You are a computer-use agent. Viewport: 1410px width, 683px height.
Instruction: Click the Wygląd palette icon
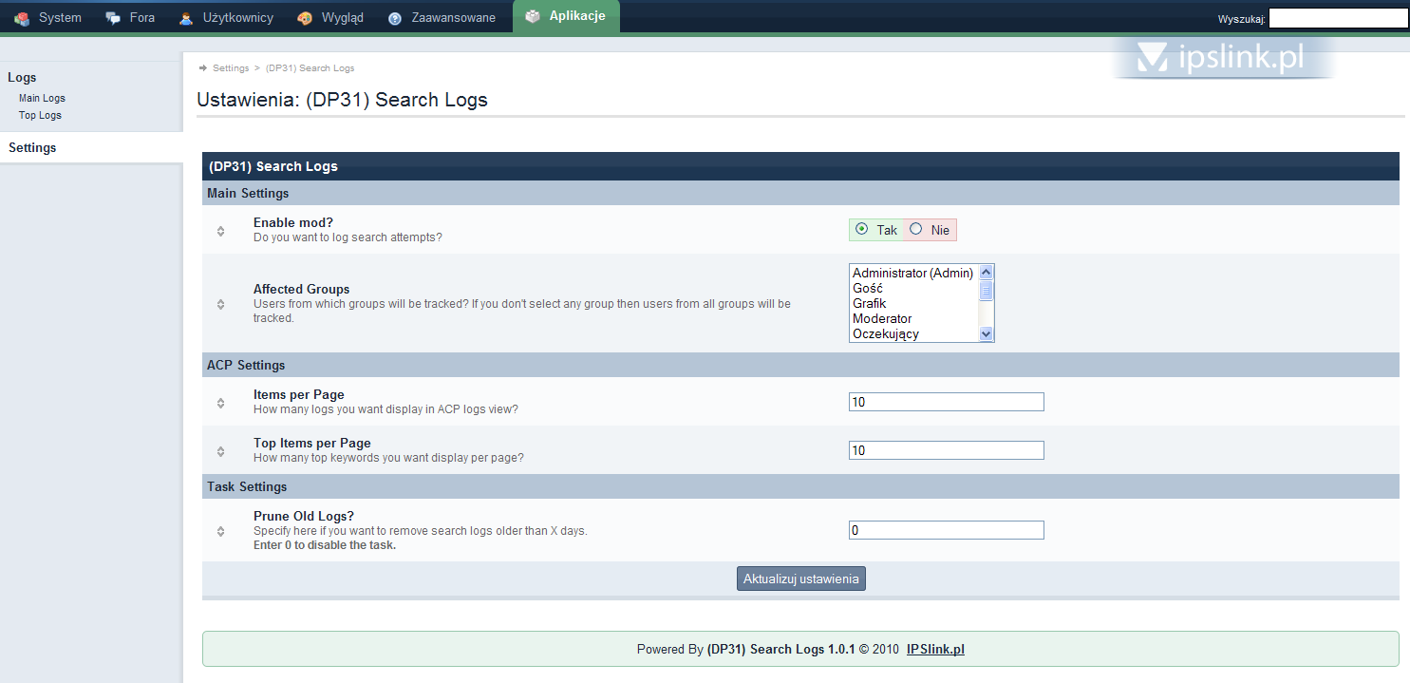point(304,18)
